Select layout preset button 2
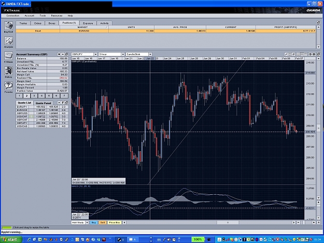Viewport: 324px width, 243px height. [26, 96]
